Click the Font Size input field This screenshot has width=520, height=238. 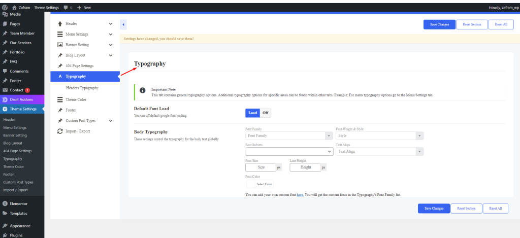coord(261,167)
